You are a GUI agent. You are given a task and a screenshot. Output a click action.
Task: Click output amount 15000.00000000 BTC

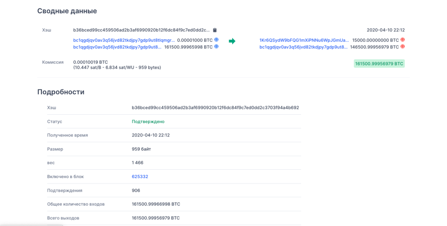coord(375,40)
